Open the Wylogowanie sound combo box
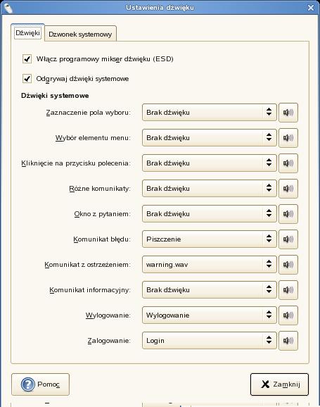The width and height of the screenshot is (320, 407). (x=210, y=315)
